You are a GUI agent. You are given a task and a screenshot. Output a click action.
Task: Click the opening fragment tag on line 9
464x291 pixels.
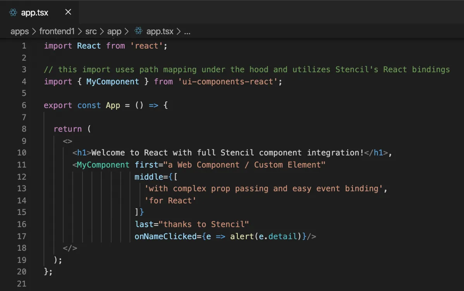67,141
